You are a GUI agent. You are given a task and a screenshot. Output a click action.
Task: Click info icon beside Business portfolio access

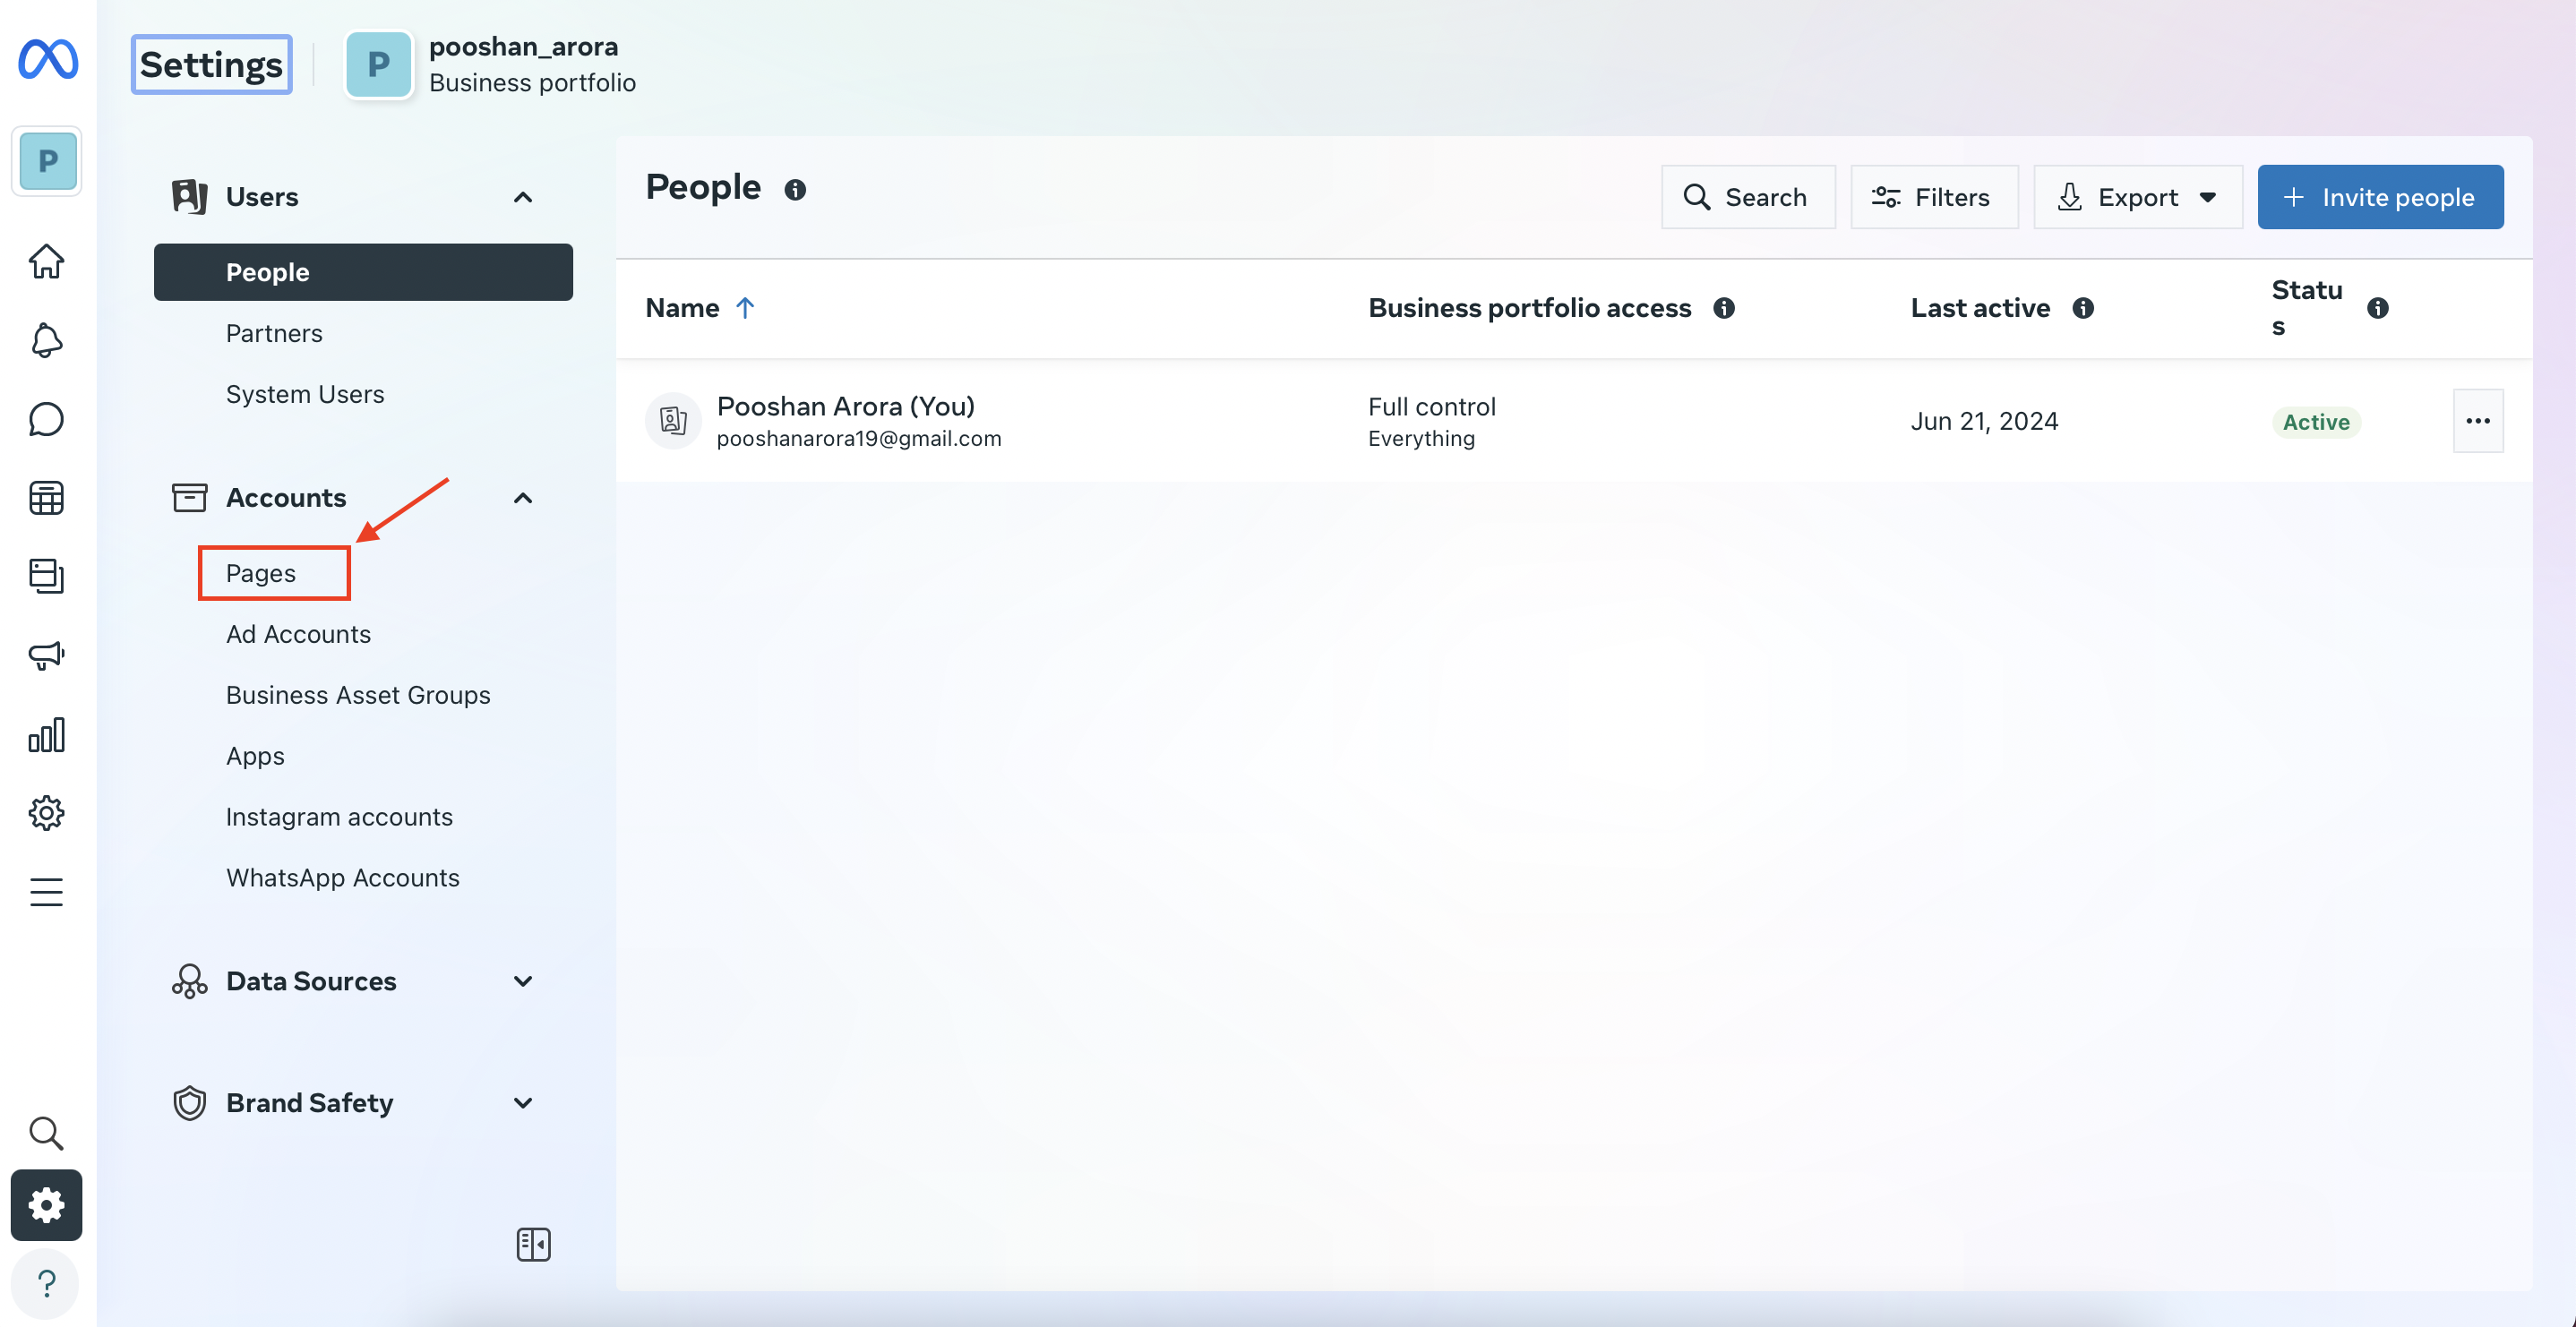(x=1723, y=308)
